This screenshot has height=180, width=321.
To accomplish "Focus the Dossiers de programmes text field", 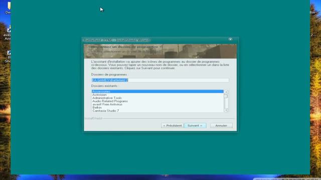I will pos(160,80).
